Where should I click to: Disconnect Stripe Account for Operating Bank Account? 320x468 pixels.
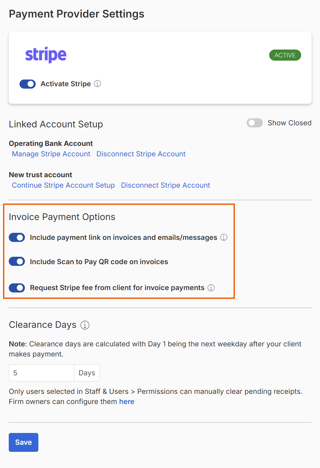click(141, 154)
